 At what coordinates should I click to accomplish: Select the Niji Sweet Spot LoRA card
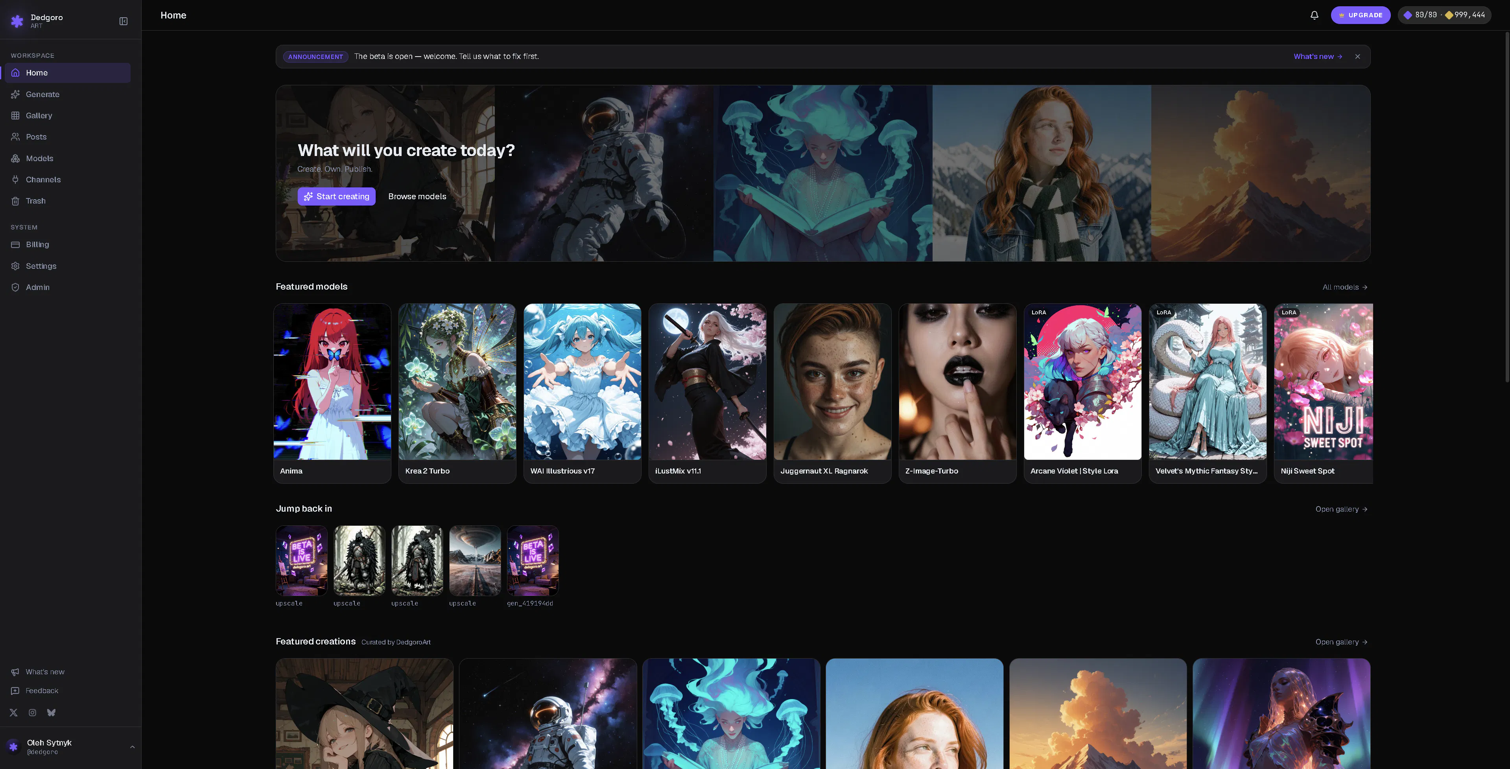pyautogui.click(x=1324, y=393)
